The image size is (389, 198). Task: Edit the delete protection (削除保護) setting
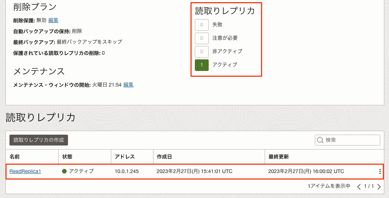pyautogui.click(x=53, y=20)
